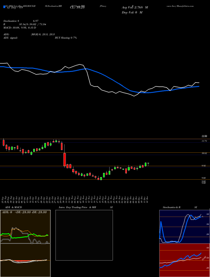This screenshot has height=277, width=210.
Task: Click the 'MACD: 10.08, 9.93, 0.15 D' readout
Action: (20, 28)
